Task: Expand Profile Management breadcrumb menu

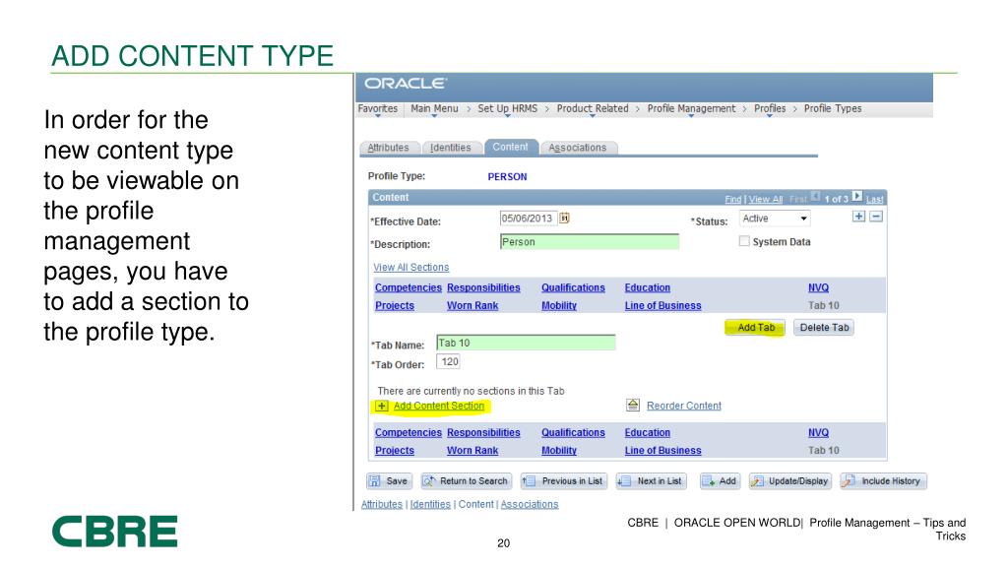Action: [691, 108]
